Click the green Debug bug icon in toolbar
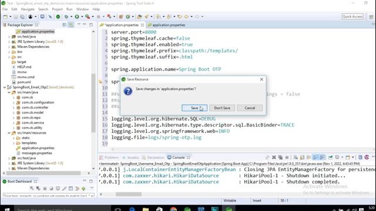 pos(66,16)
